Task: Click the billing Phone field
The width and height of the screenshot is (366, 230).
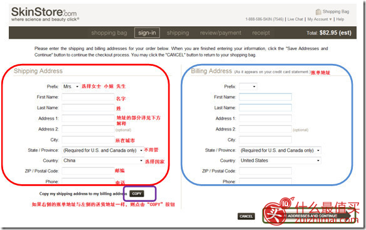Action: tap(265, 181)
